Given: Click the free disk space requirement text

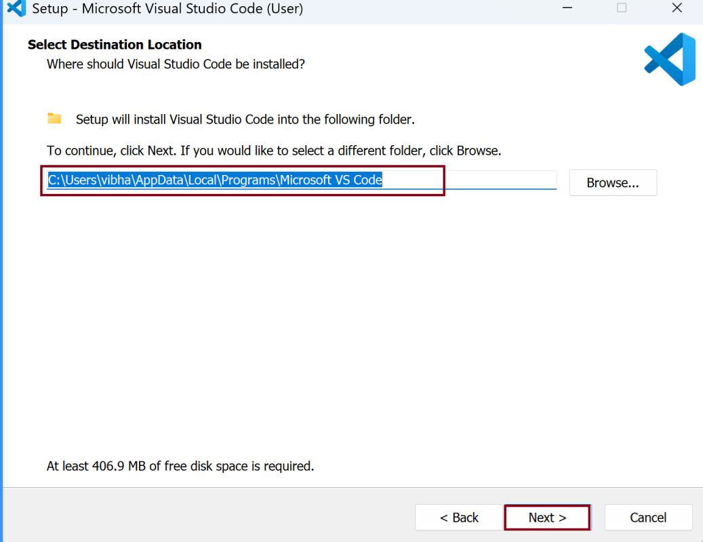Looking at the screenshot, I should point(180,466).
